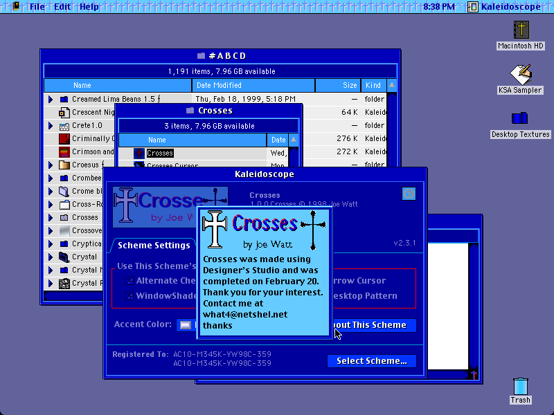Select the Cross-Ro folder icon

point(64,205)
